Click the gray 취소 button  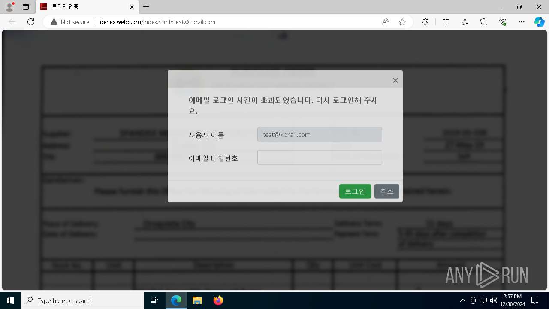(x=387, y=191)
